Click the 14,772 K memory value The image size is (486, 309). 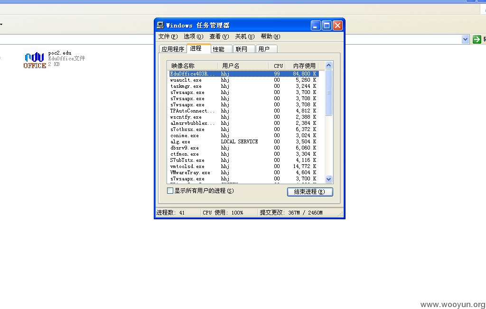(x=305, y=167)
